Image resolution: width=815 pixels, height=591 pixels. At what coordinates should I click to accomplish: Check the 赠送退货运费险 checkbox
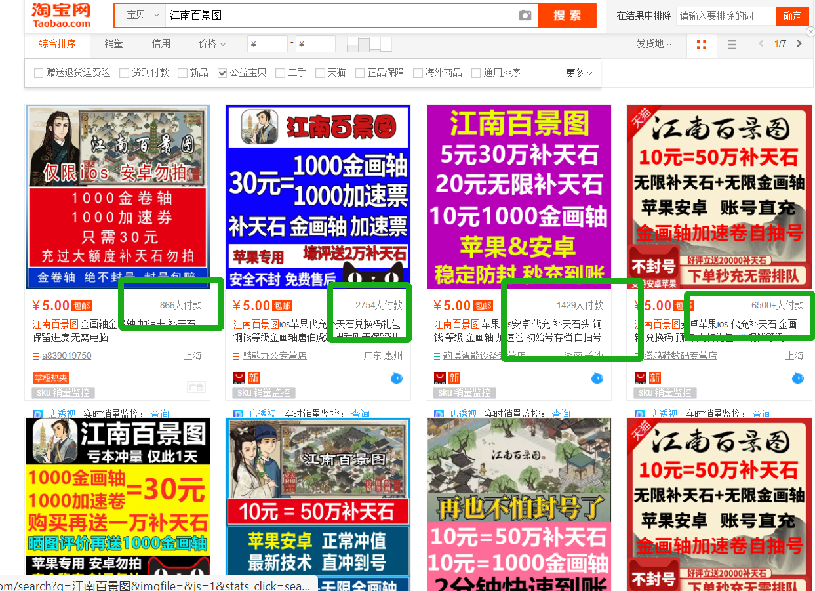coord(39,73)
